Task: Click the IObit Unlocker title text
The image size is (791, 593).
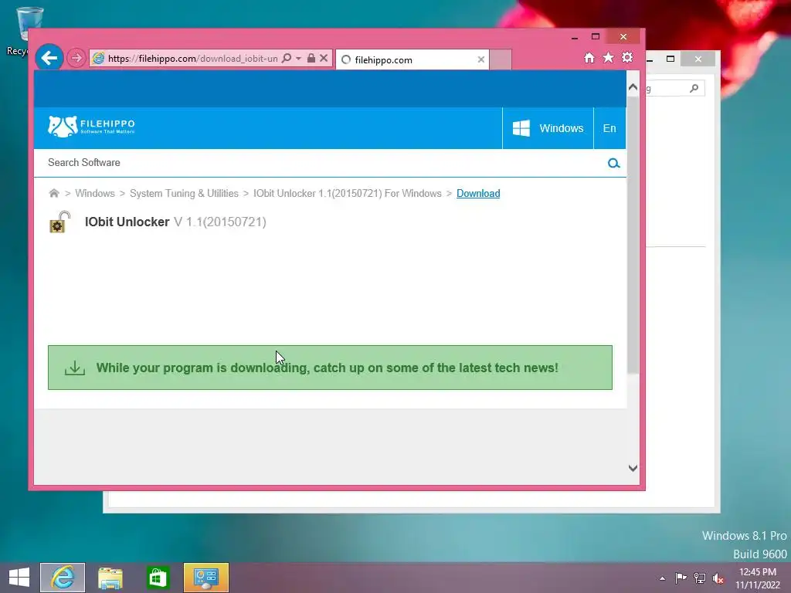Action: [127, 222]
